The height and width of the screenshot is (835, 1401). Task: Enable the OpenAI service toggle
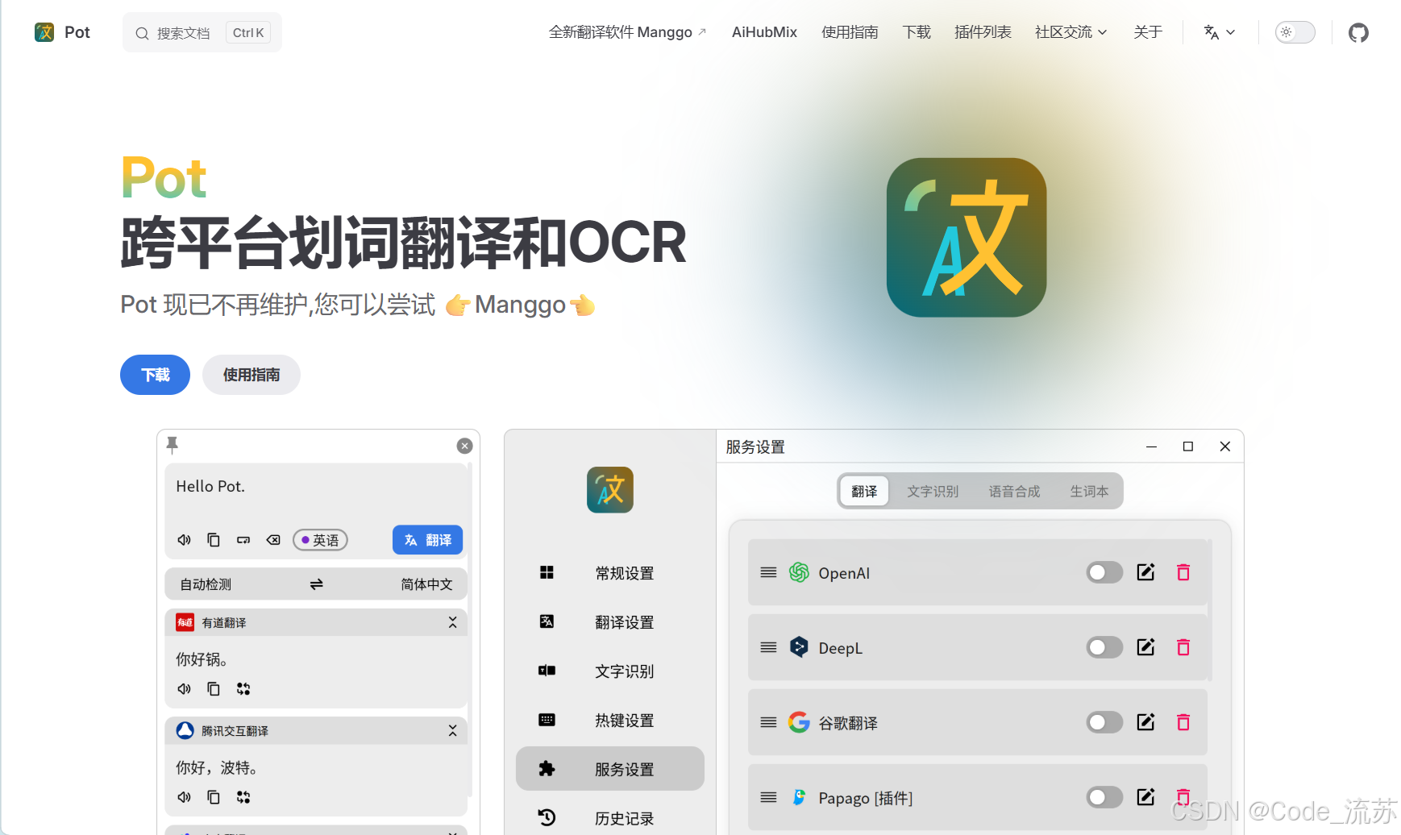[x=1104, y=572]
